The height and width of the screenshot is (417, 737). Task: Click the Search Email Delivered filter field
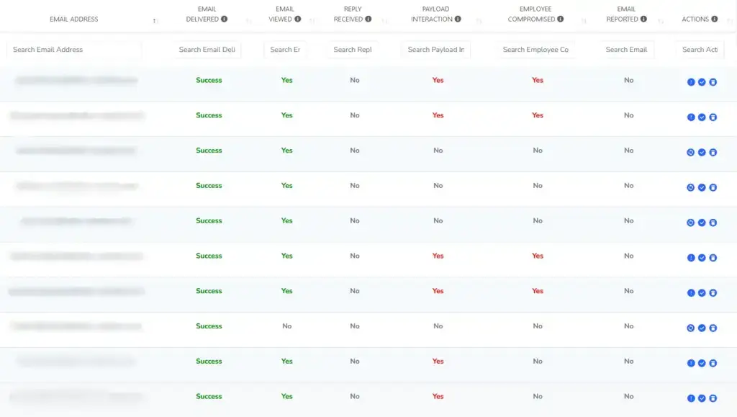coord(207,50)
